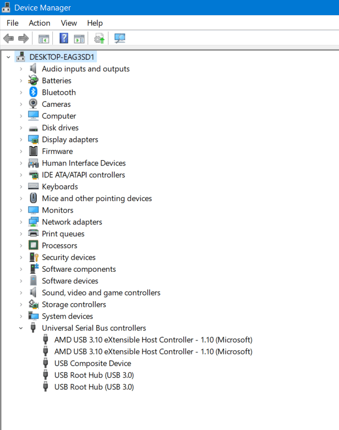Click the Universal Serial Bus plug icon
The width and height of the screenshot is (339, 430).
[33, 328]
